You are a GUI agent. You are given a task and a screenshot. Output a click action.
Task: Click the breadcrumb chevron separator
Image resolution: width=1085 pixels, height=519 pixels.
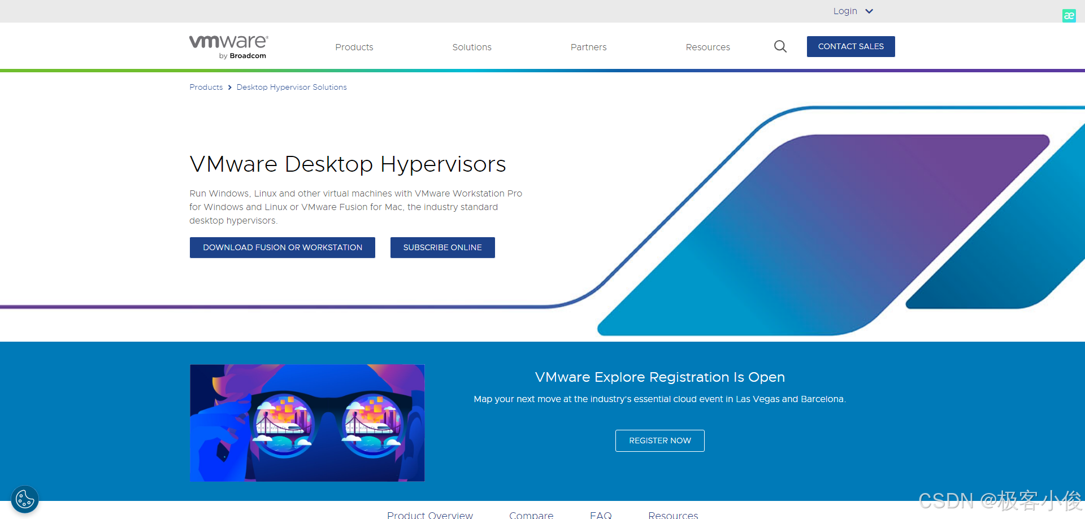(x=229, y=87)
